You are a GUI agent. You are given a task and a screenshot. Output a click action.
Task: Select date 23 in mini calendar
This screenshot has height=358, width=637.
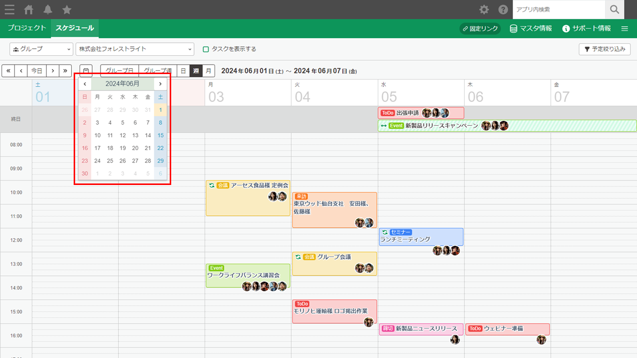click(x=85, y=161)
